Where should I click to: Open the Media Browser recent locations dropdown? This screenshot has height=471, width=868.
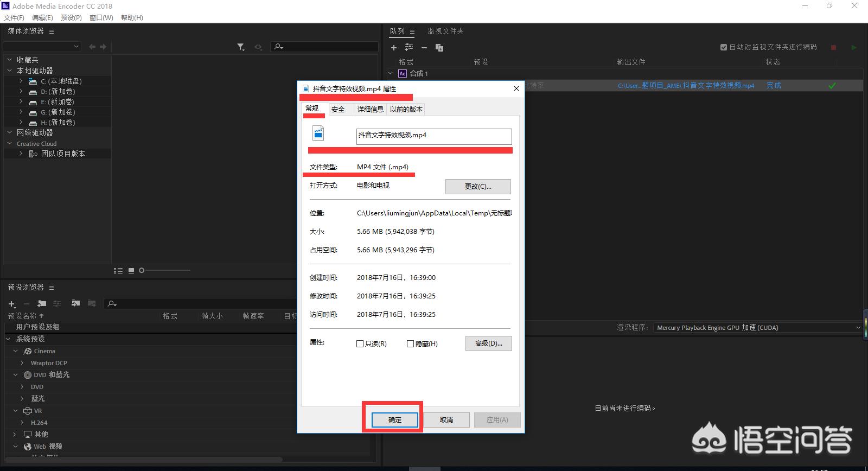coord(42,47)
